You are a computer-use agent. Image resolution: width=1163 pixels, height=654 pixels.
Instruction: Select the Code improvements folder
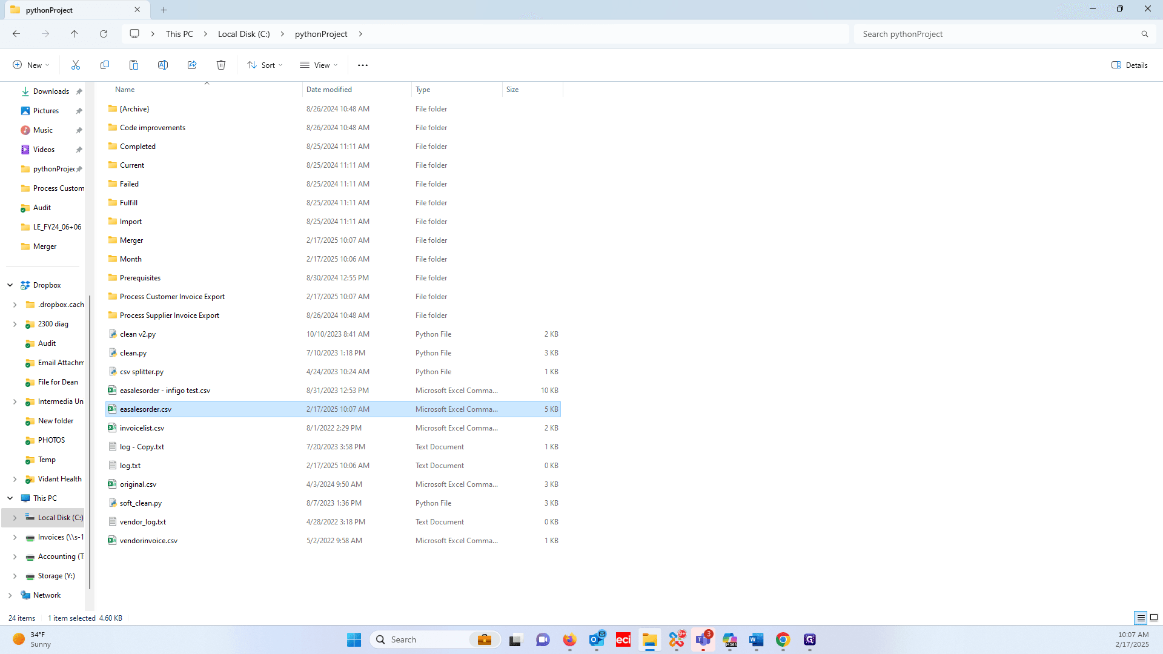tap(333, 128)
